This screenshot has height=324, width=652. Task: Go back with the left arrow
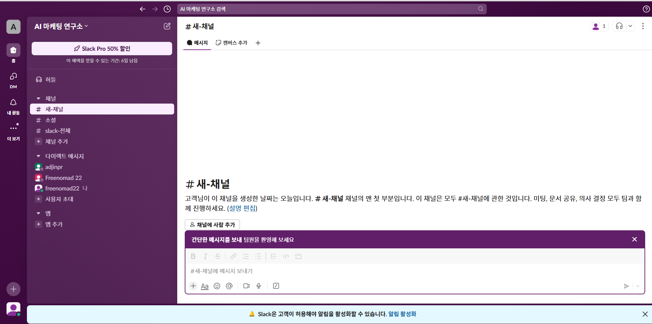click(x=142, y=9)
